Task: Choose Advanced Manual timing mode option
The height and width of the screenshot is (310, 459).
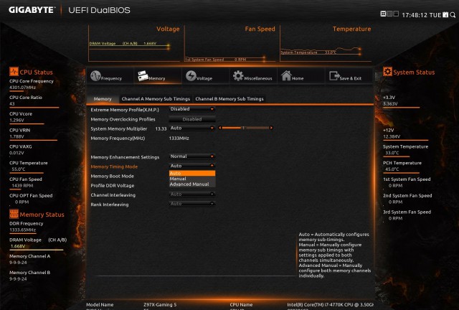Action: tap(192, 184)
